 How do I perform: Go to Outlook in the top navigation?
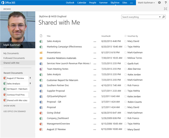pyautogui.click(x=70, y=2)
